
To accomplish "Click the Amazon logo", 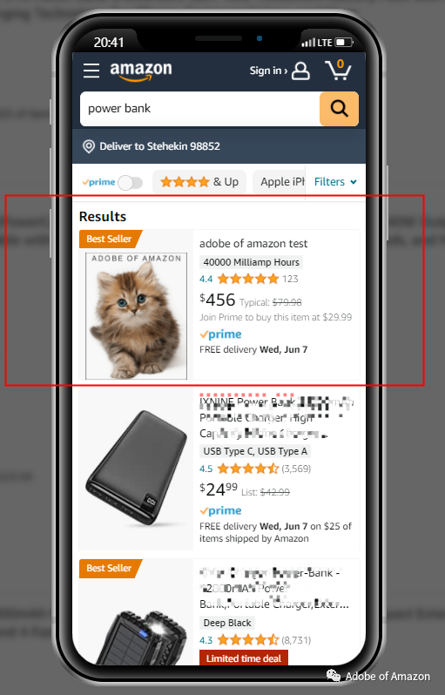I will 141,71.
